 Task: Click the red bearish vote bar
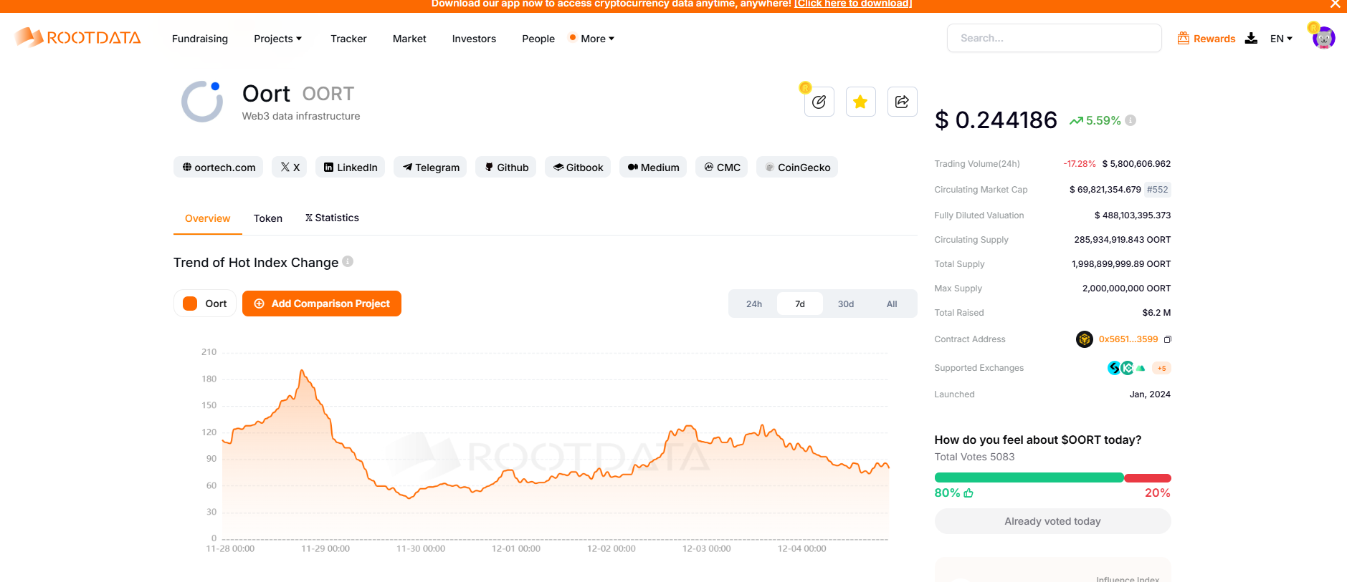pyautogui.click(x=1148, y=477)
